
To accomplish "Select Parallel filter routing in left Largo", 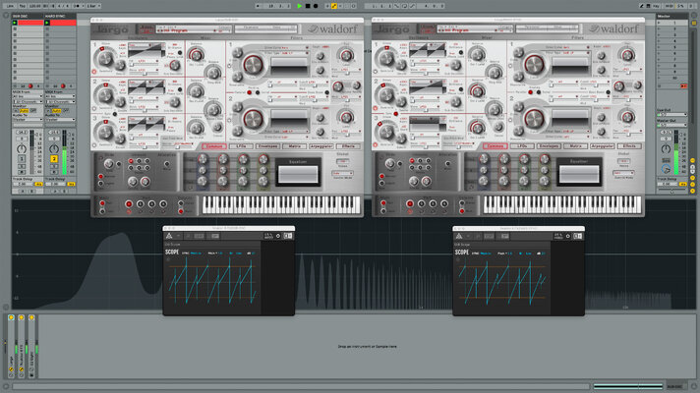I will point(250,92).
